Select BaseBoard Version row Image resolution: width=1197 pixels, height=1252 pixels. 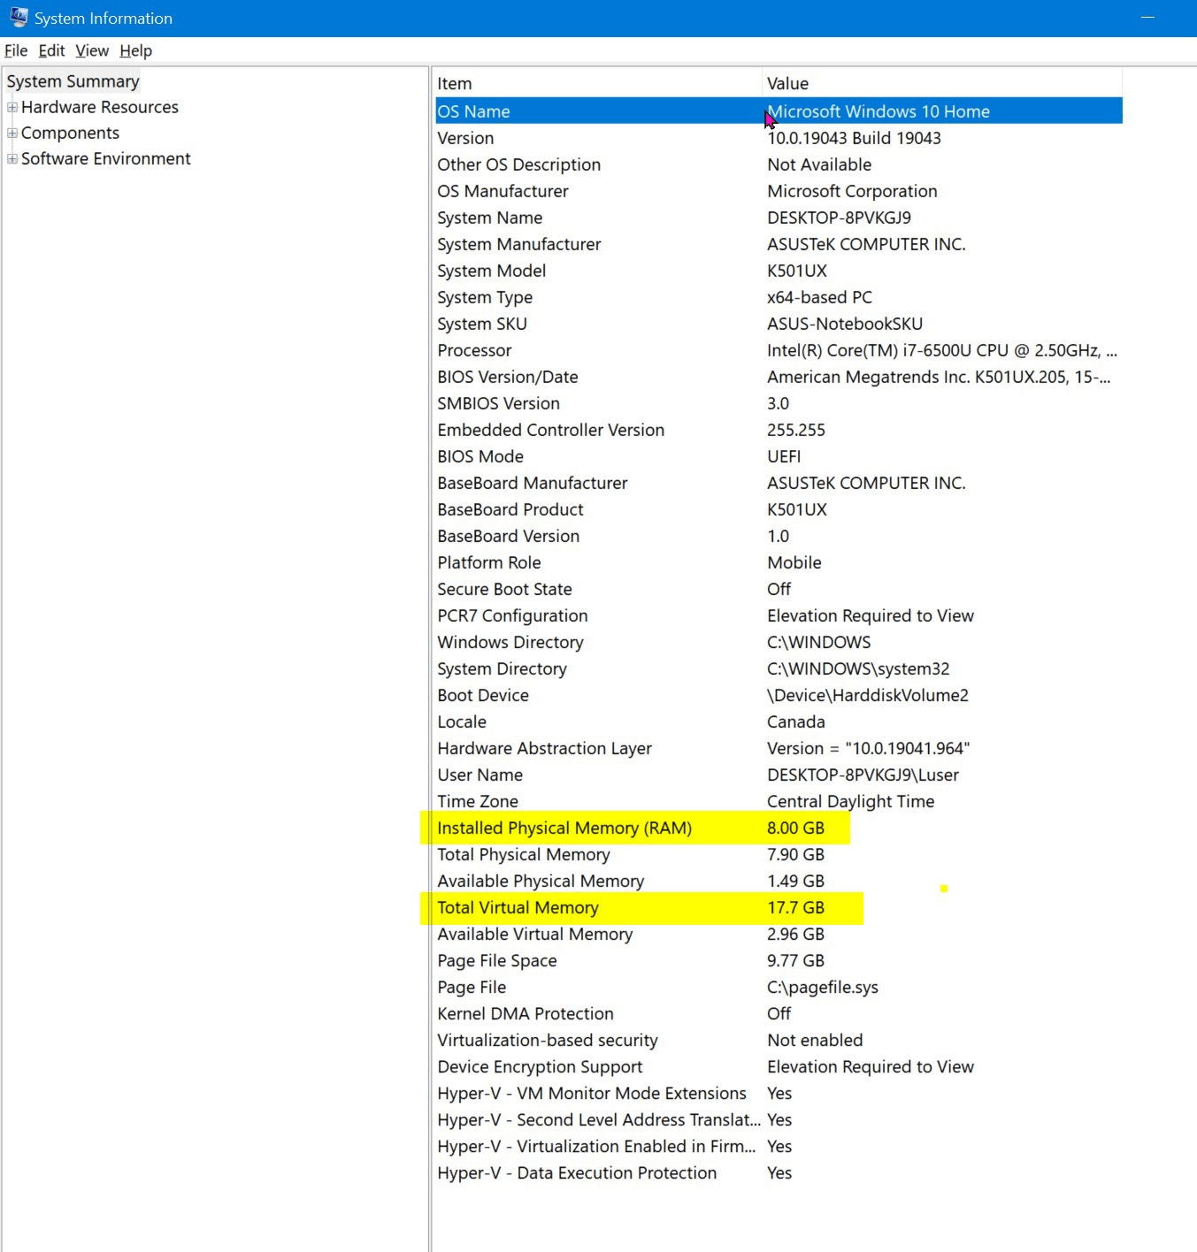pos(779,536)
